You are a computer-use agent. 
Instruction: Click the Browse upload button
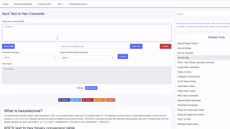[x=8, y=46]
